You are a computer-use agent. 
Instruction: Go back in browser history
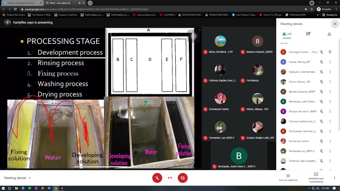[4, 9]
